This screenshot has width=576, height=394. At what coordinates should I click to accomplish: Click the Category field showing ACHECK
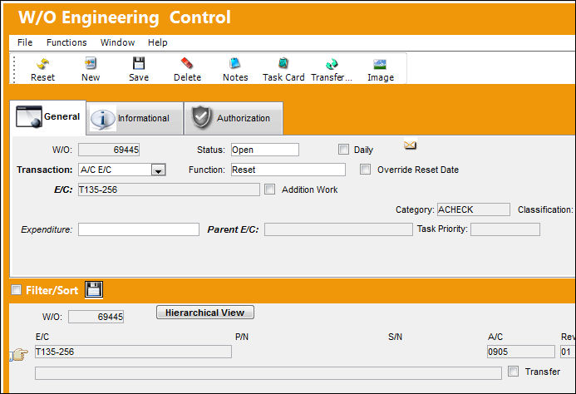point(474,209)
